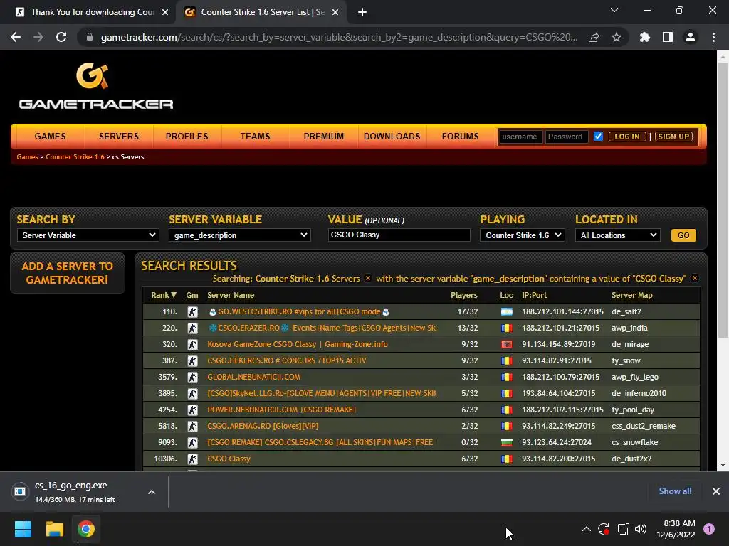Open Games breadcrumb link
The image size is (729, 546).
tap(28, 157)
